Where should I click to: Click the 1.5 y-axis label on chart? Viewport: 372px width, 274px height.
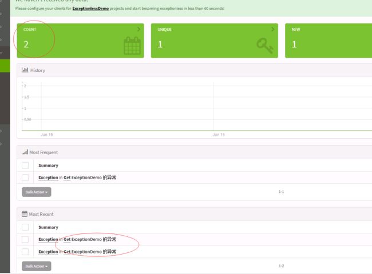pyautogui.click(x=26, y=97)
